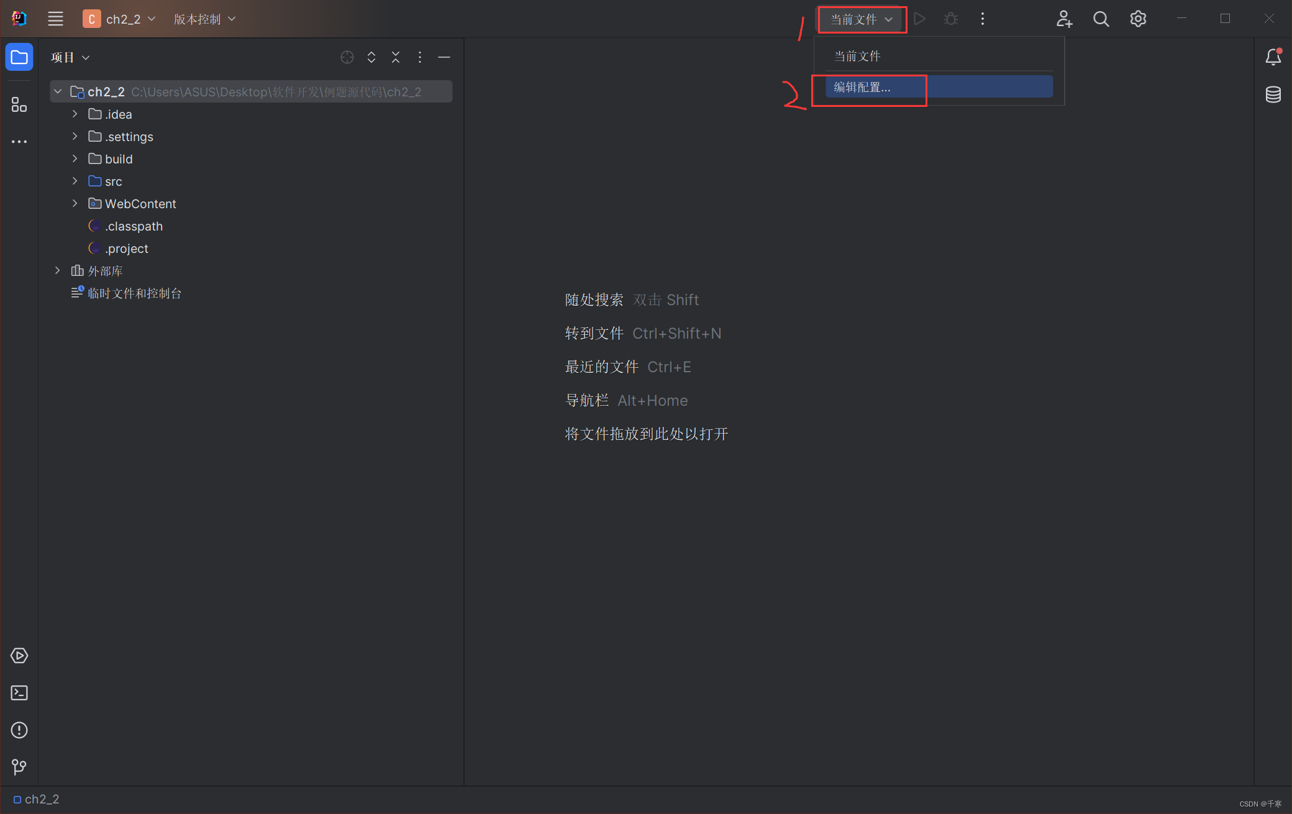The image size is (1292, 814).
Task: Click the locate opened file crosshair icon
Action: point(347,57)
